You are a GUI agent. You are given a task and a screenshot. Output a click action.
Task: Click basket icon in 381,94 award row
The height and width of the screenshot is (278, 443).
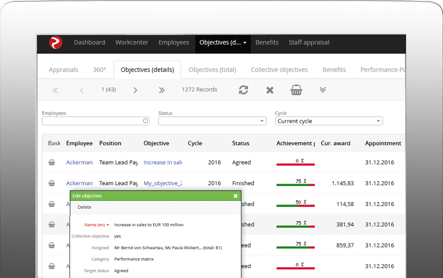[52, 224]
